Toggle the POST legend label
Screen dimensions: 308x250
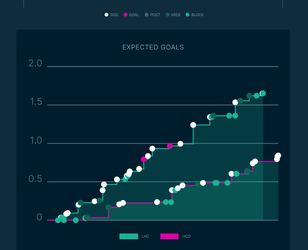tap(155, 15)
